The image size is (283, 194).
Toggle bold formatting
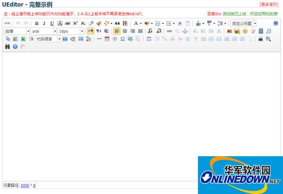[37, 23]
